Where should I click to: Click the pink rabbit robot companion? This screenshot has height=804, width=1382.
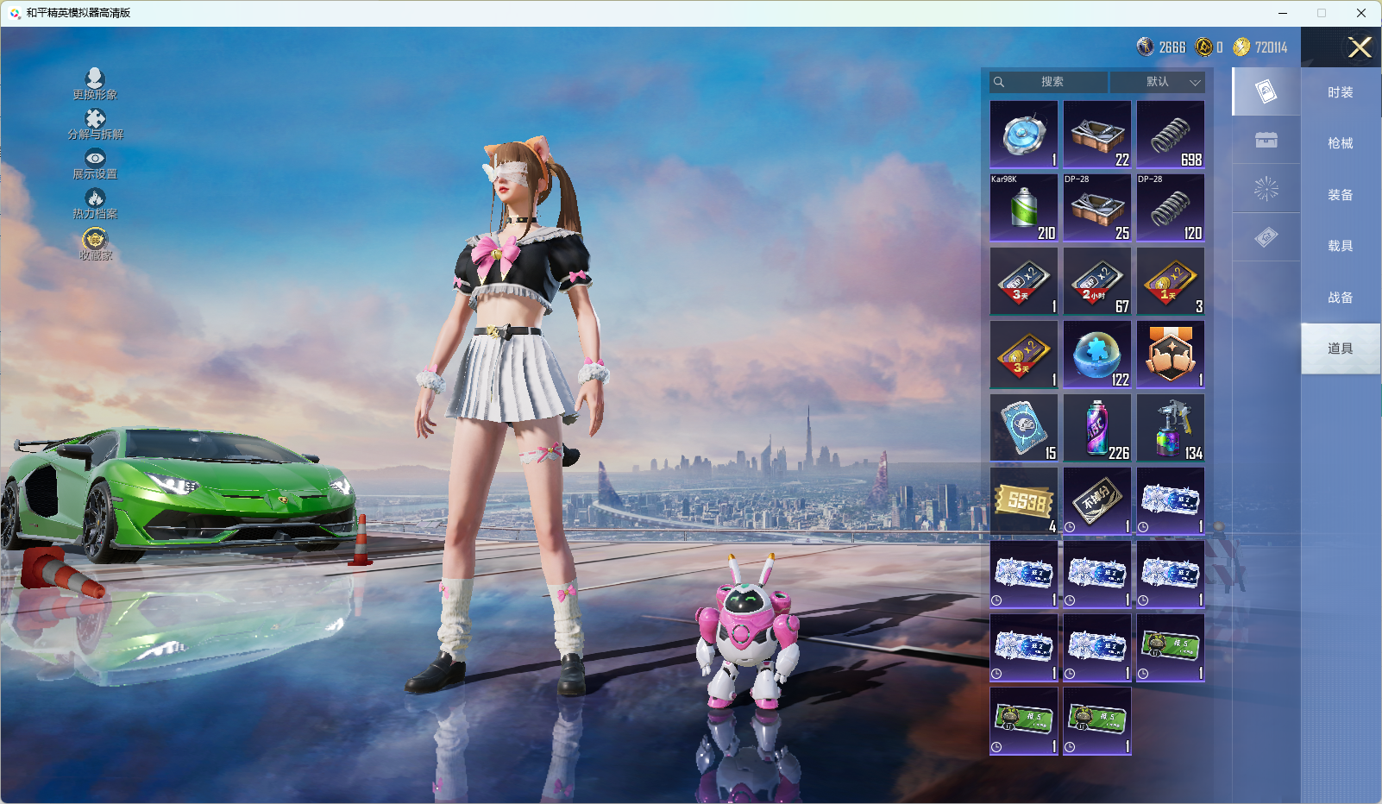(747, 631)
